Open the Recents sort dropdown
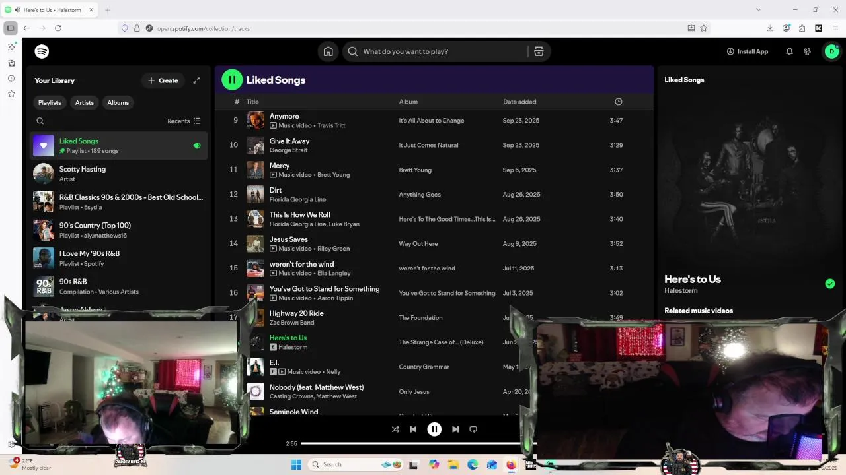This screenshot has width=846, height=475. (184, 121)
